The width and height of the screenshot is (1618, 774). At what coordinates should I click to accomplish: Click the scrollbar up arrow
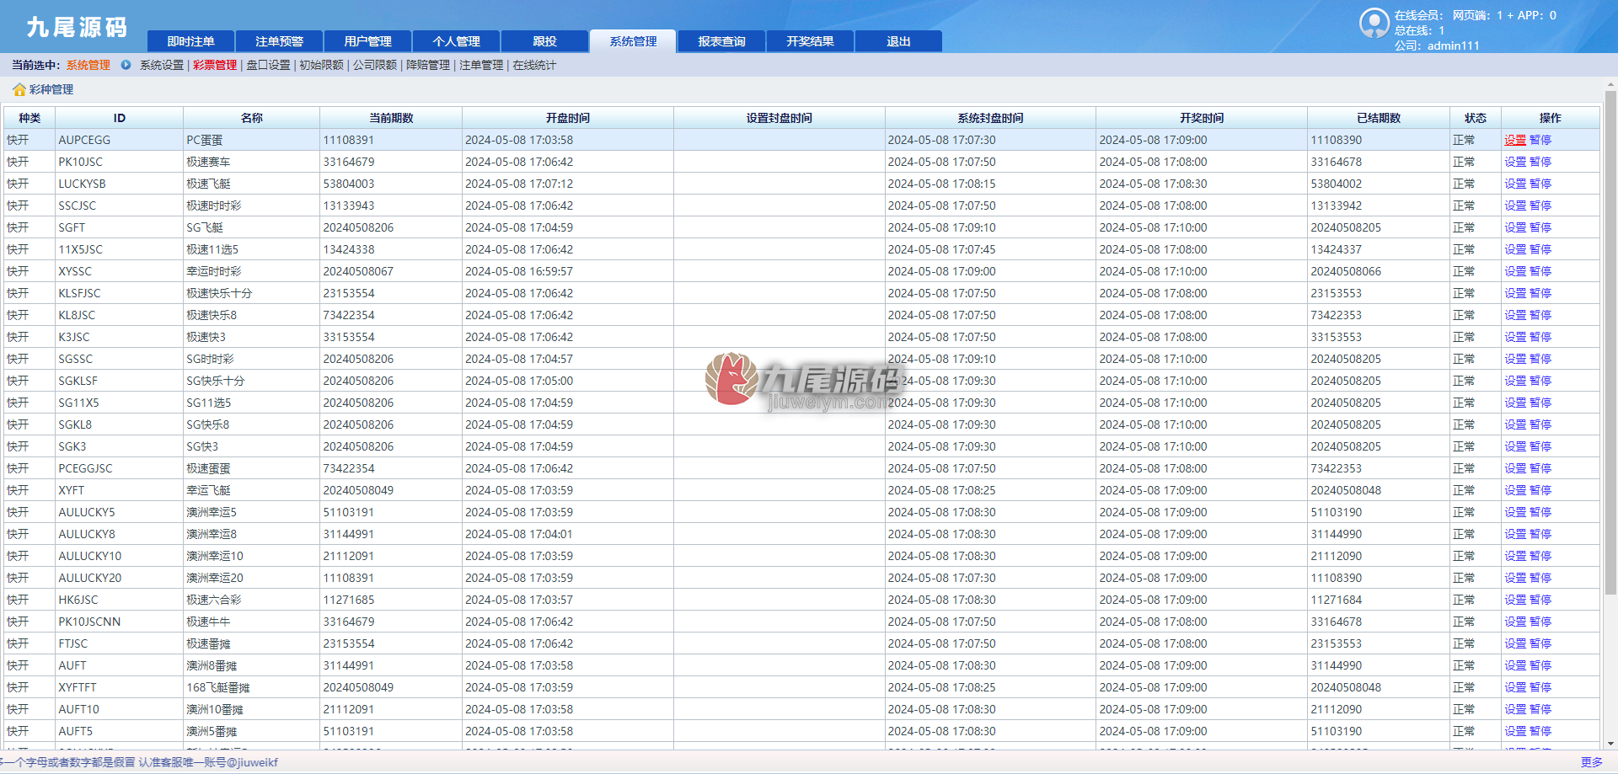(1610, 85)
